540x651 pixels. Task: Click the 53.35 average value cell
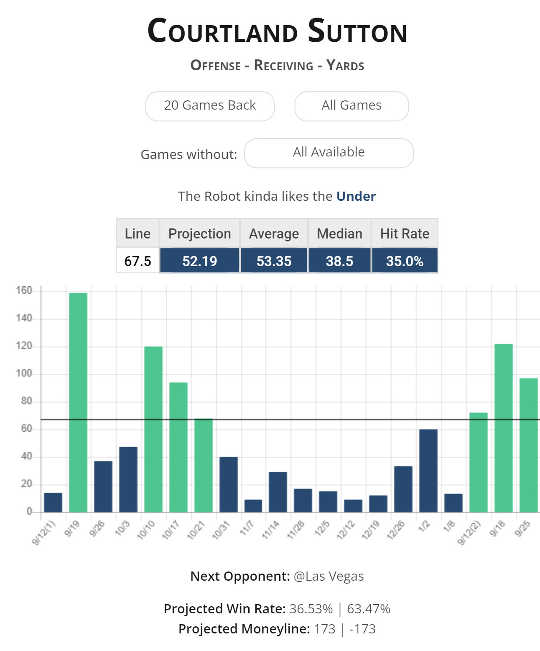click(x=274, y=261)
